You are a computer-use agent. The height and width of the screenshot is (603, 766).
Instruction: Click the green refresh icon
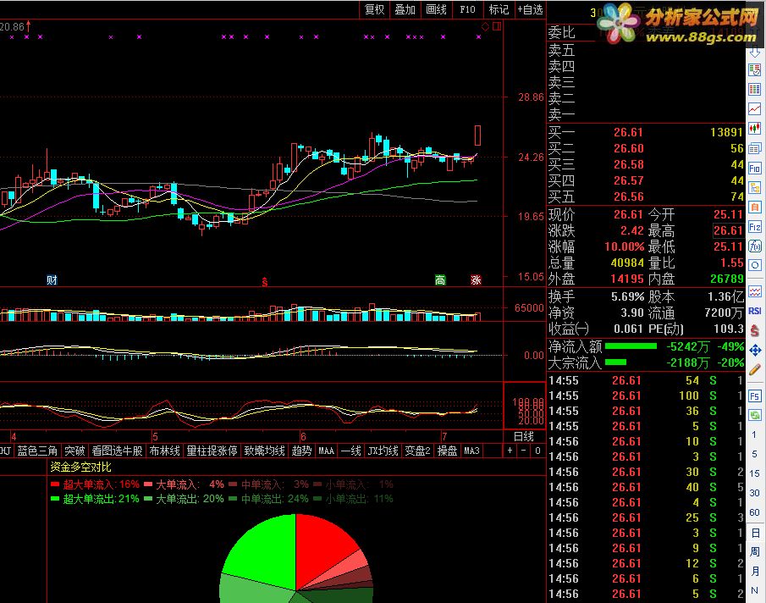pyautogui.click(x=755, y=415)
